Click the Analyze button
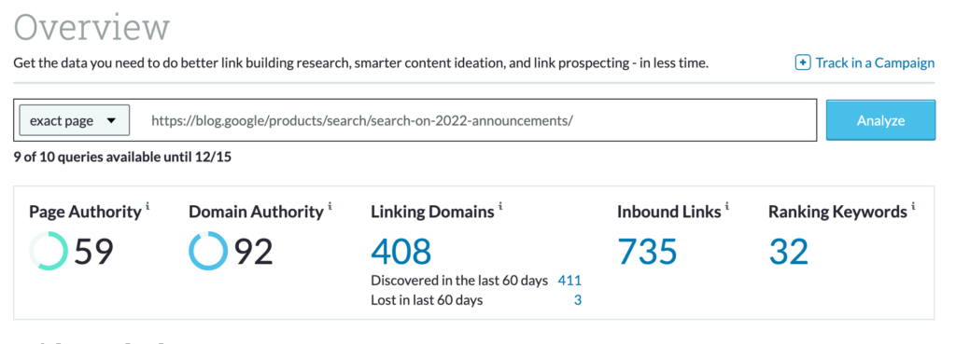This screenshot has height=344, width=956. [880, 120]
